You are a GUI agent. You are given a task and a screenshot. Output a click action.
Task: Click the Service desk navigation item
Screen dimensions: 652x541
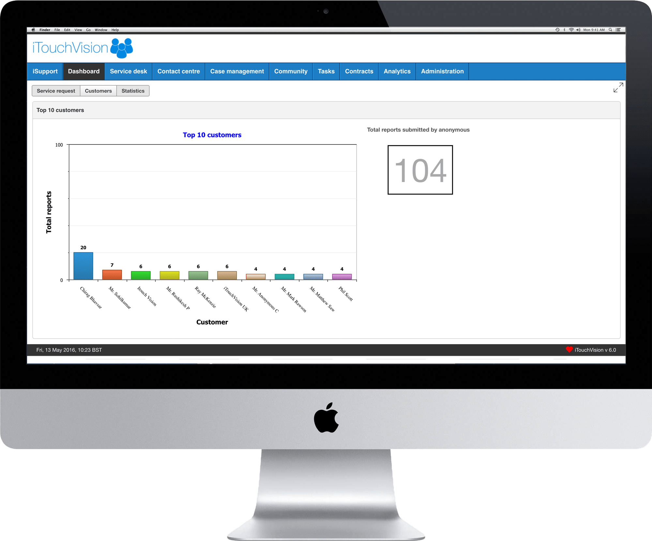click(x=128, y=71)
